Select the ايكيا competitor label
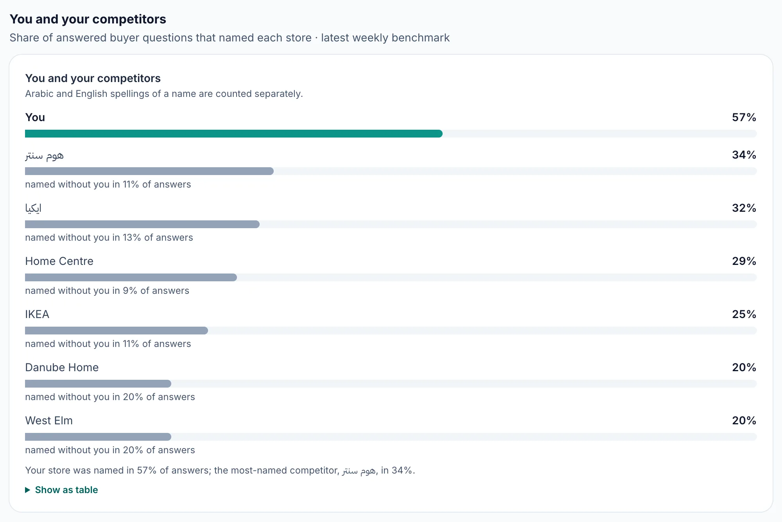This screenshot has width=782, height=522. [33, 208]
